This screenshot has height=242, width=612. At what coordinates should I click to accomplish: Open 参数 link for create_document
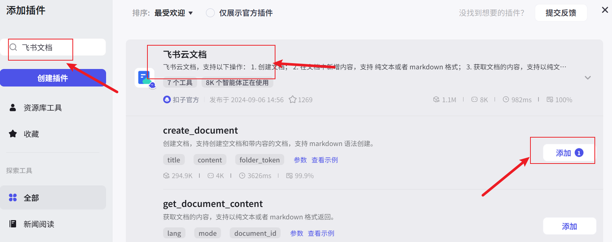[300, 160]
